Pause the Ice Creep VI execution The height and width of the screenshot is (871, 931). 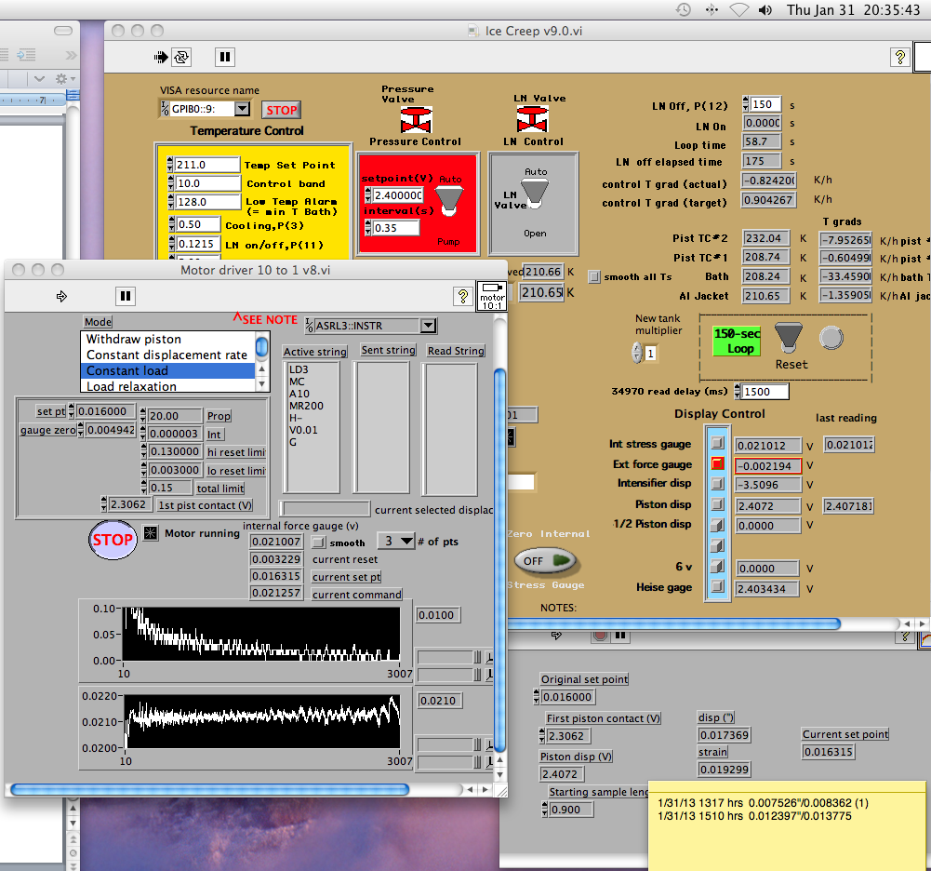[224, 57]
